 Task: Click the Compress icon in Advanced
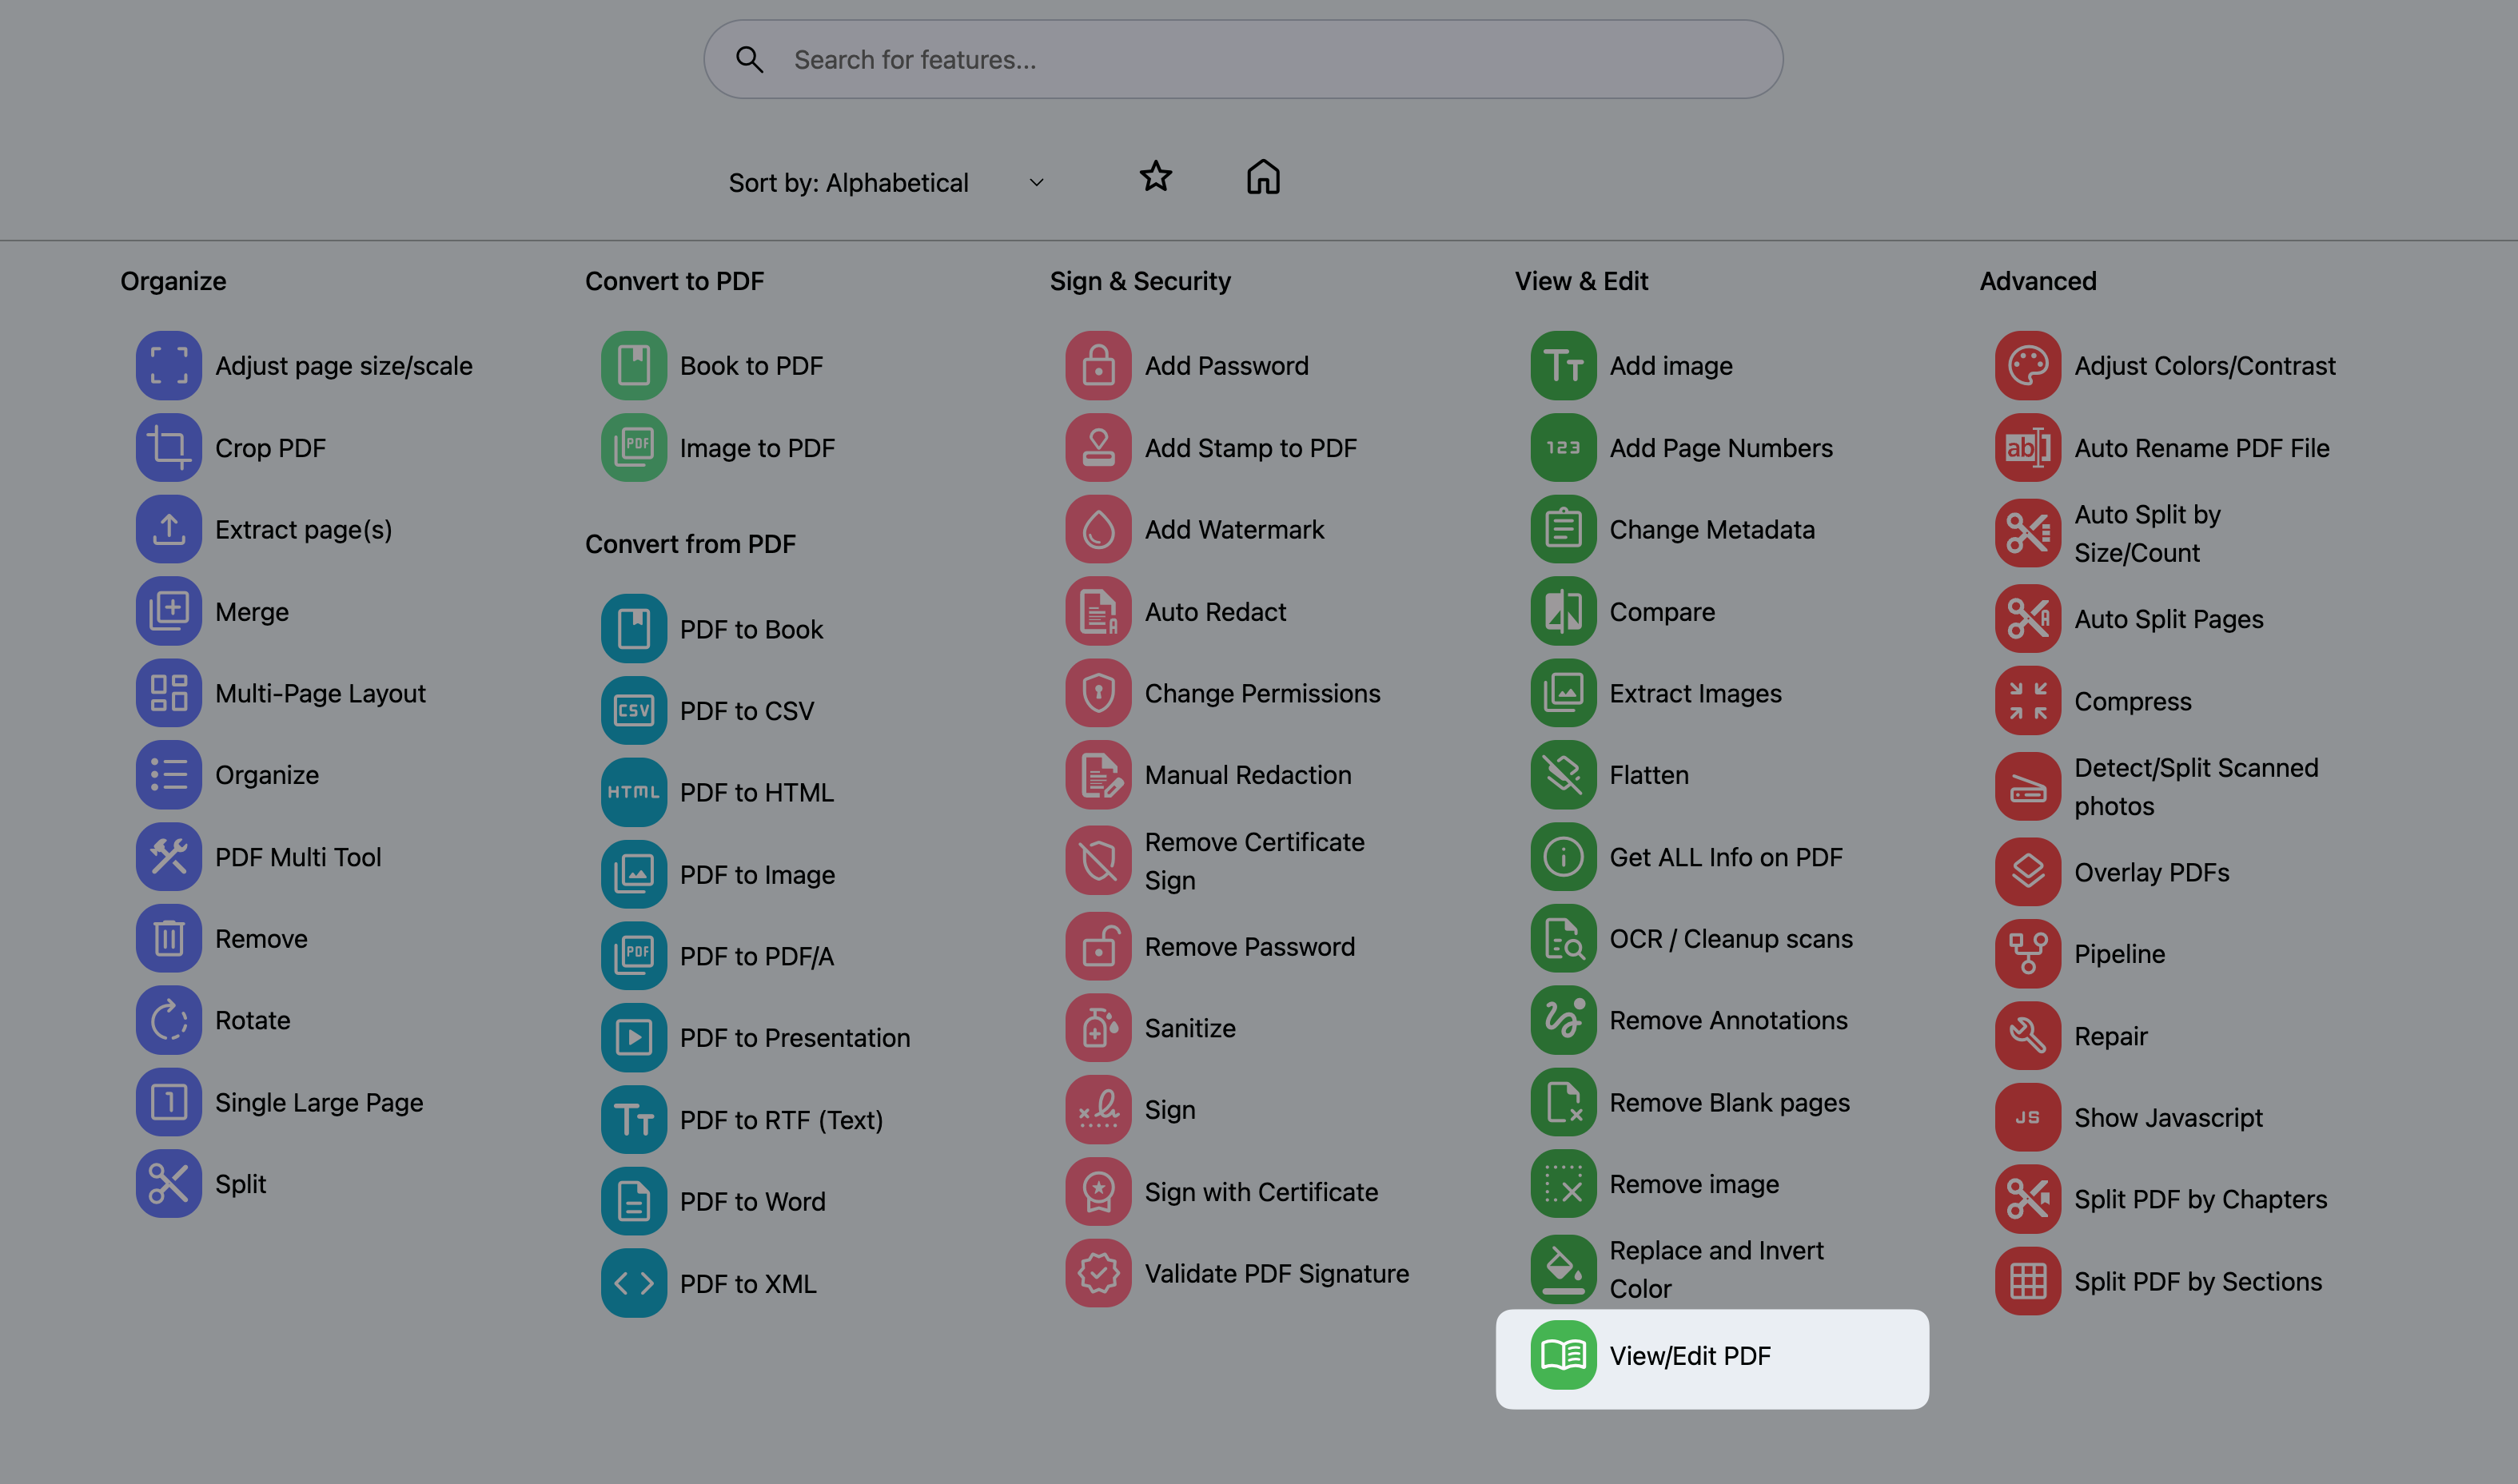point(2027,701)
